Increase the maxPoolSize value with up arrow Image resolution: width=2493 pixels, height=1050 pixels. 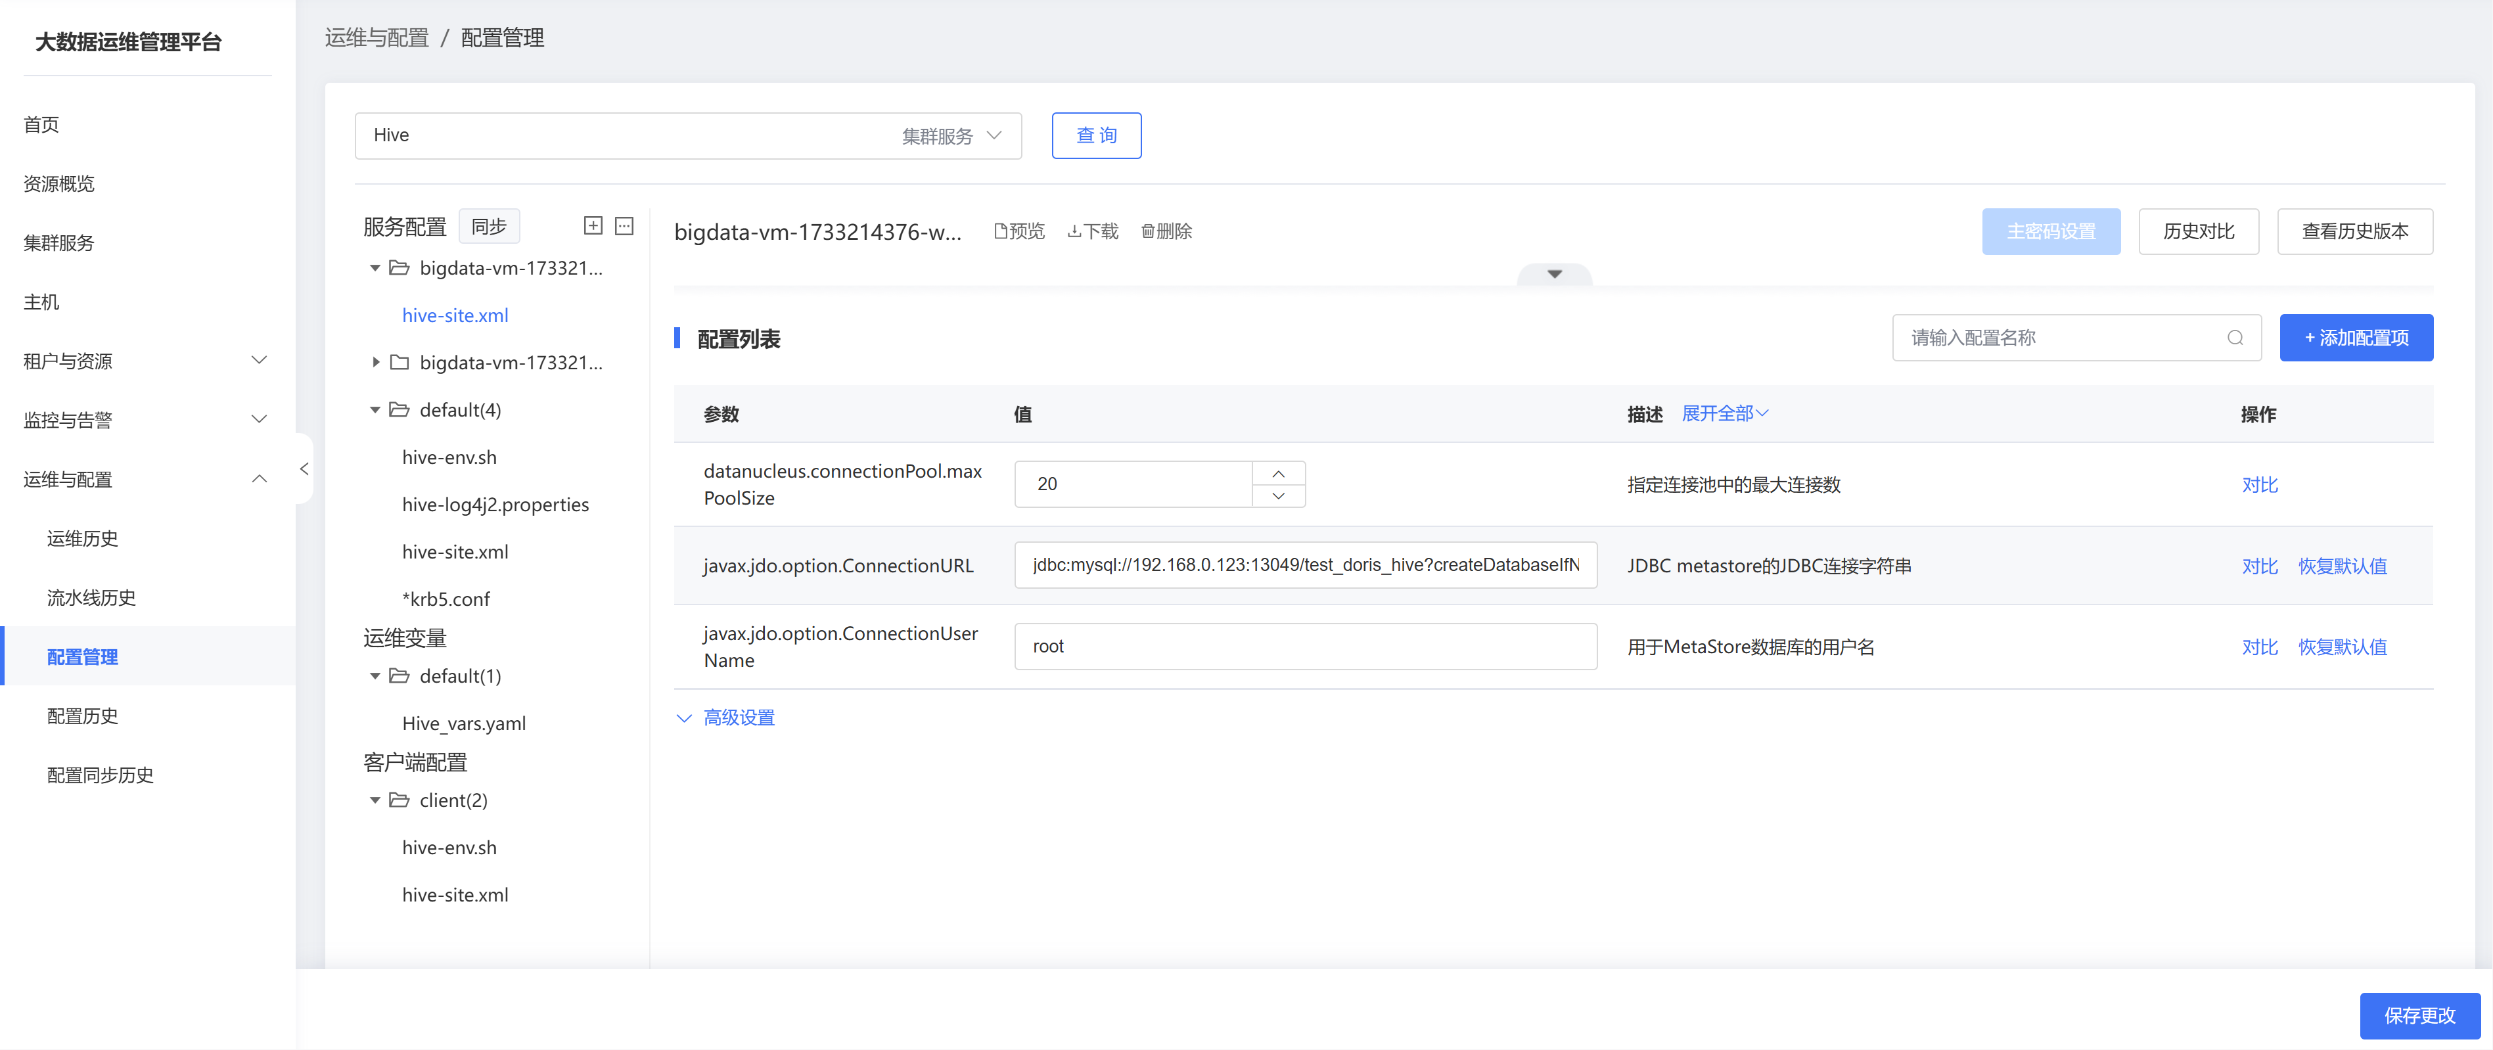(1279, 473)
